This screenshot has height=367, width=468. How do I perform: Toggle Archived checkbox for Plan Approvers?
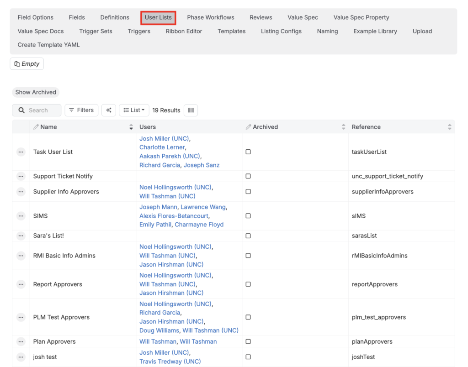(248, 341)
